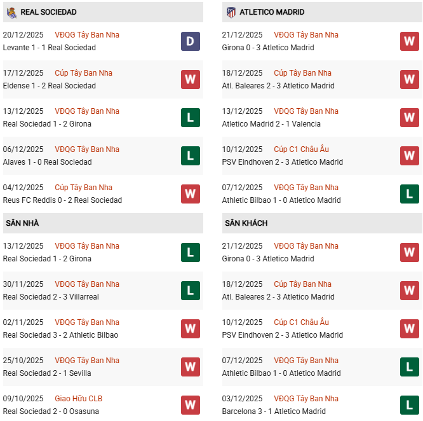
Task: Click W badge for Atletico Madrid vs Valencia
Action: coord(409,118)
